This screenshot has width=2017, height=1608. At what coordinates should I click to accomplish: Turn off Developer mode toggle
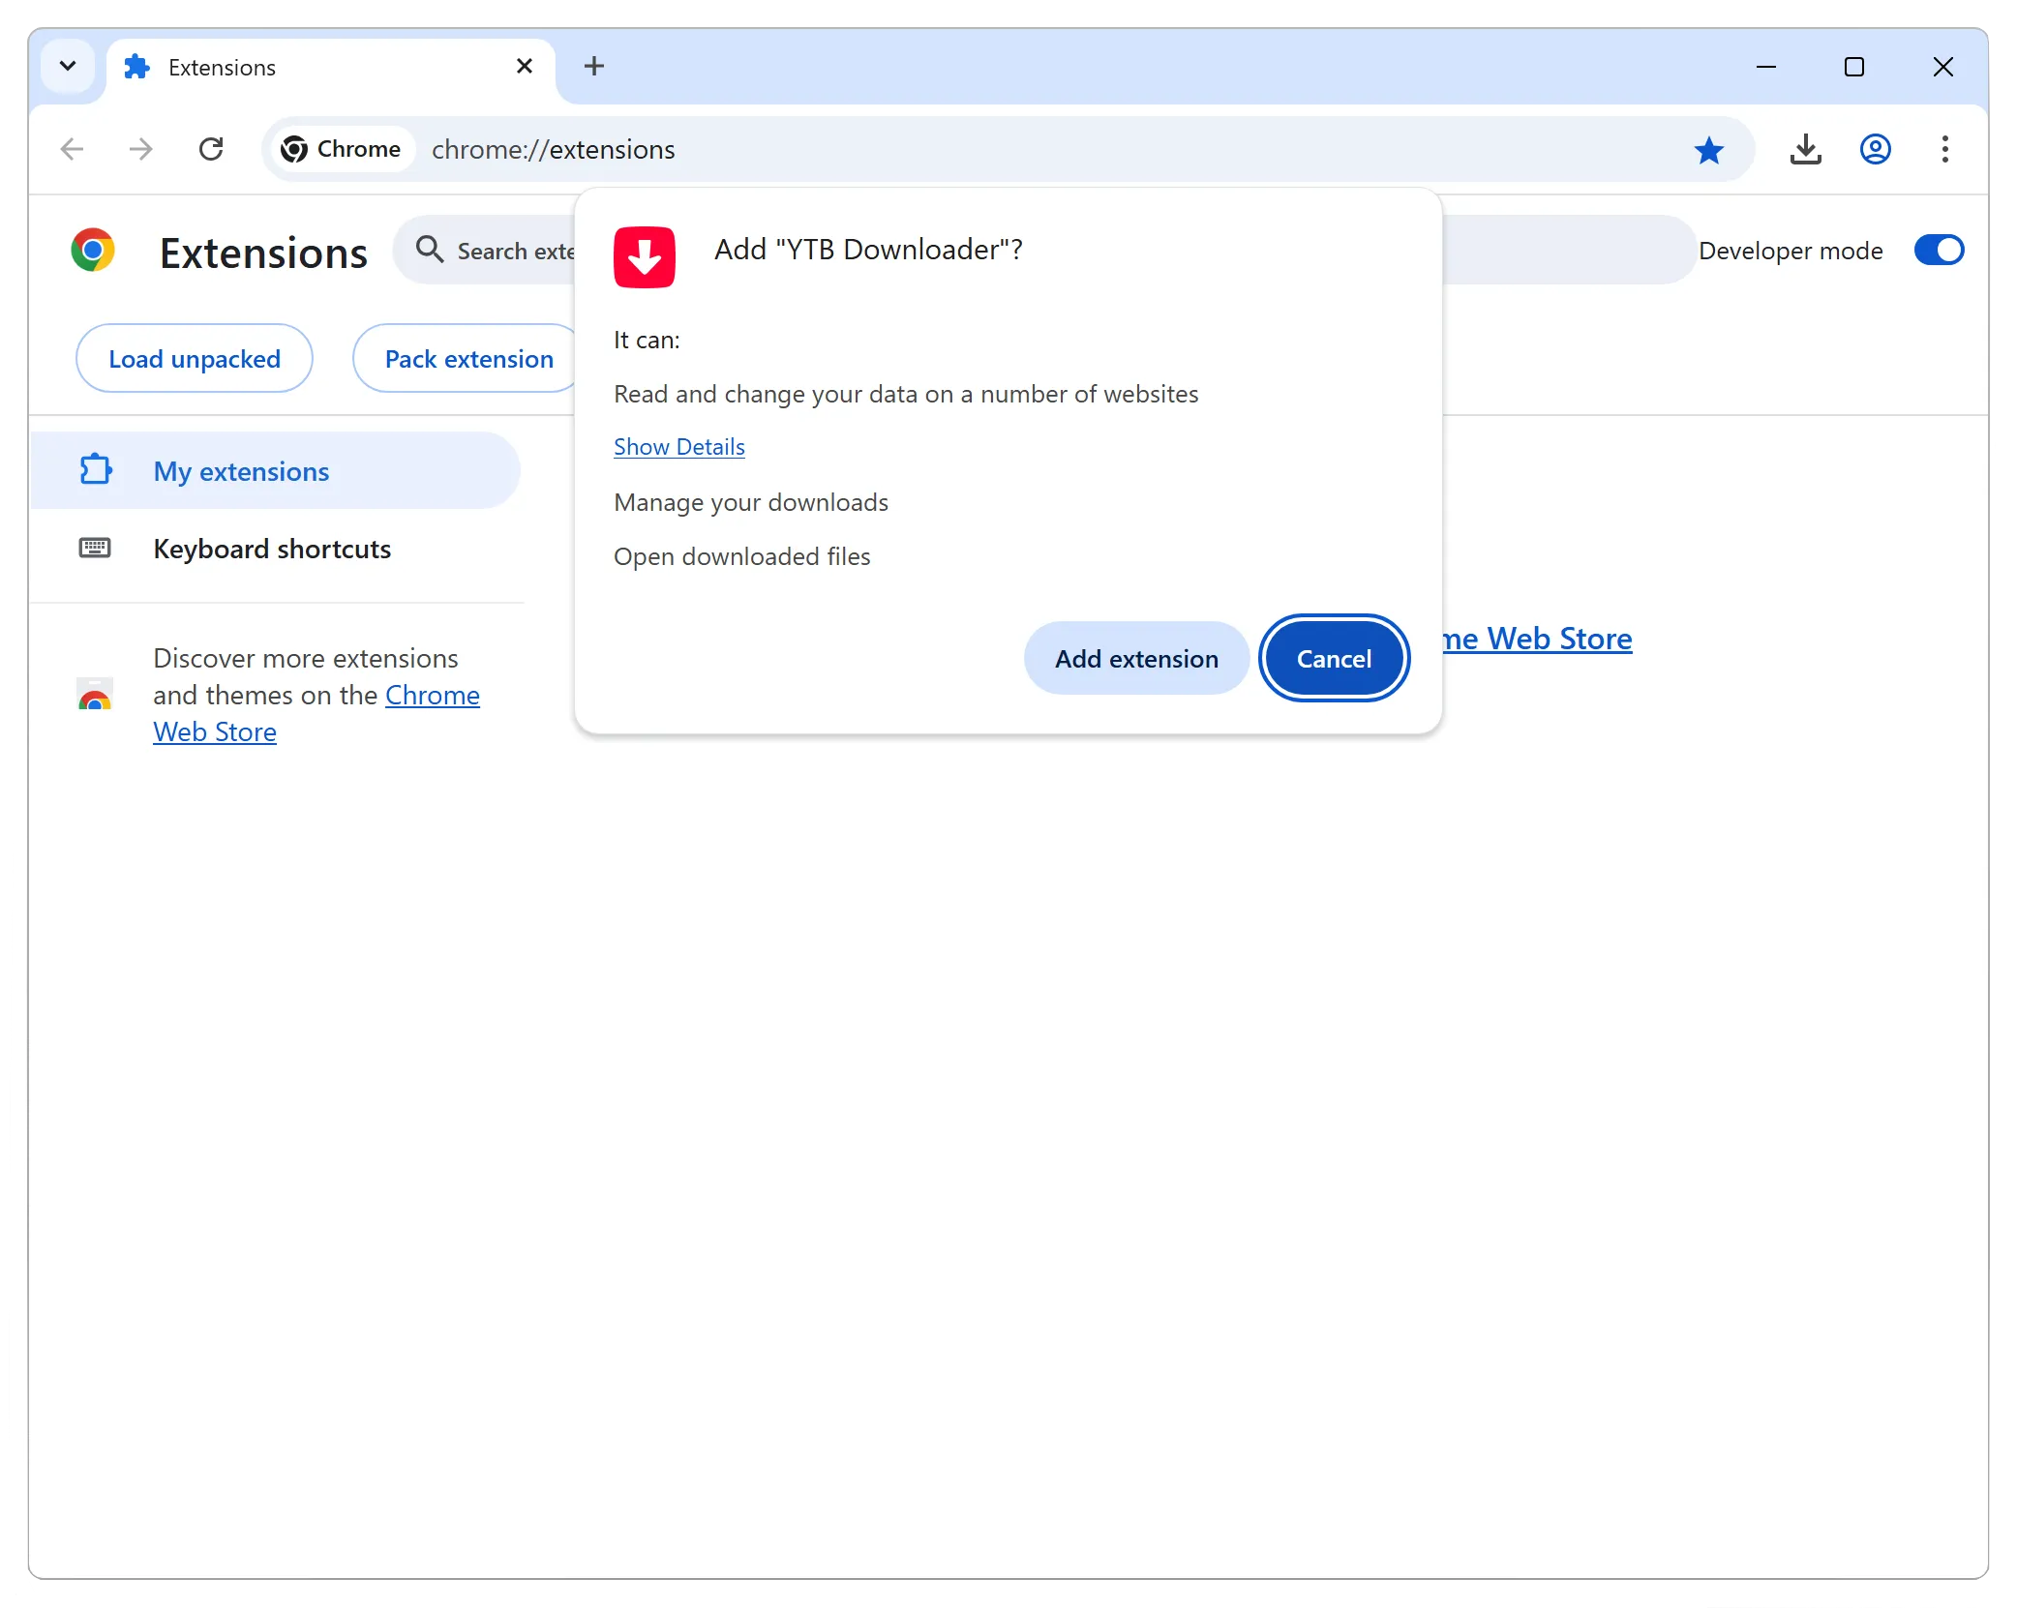[1939, 251]
